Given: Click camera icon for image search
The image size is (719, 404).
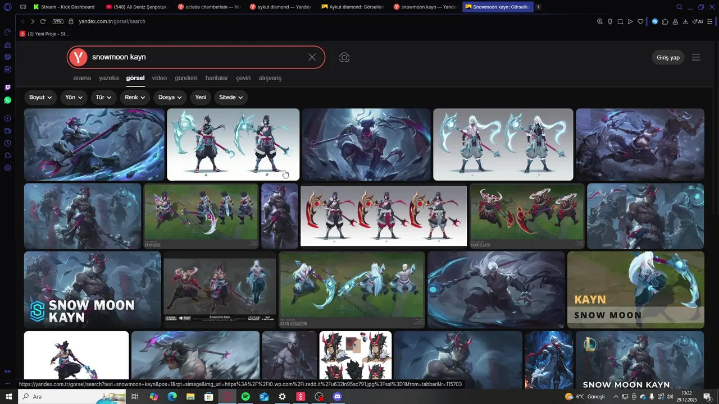Looking at the screenshot, I should coord(344,57).
